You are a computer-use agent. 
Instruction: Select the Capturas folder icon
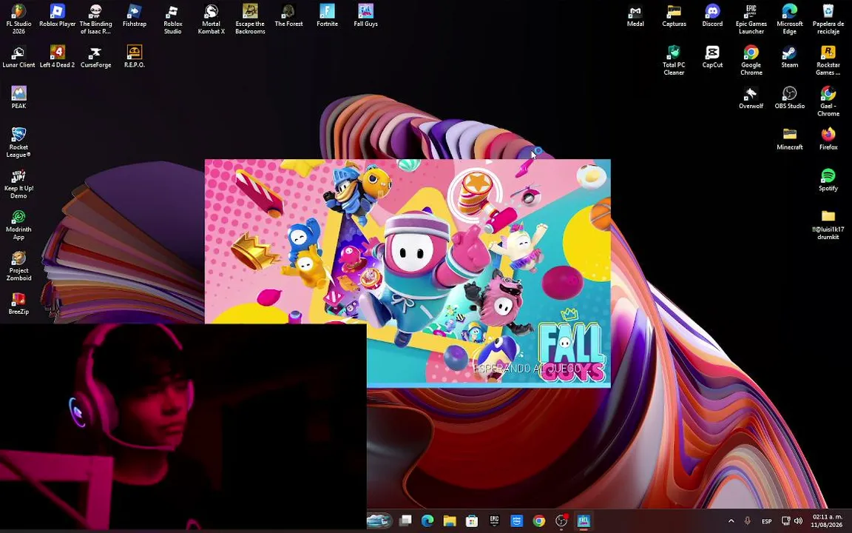(x=674, y=16)
